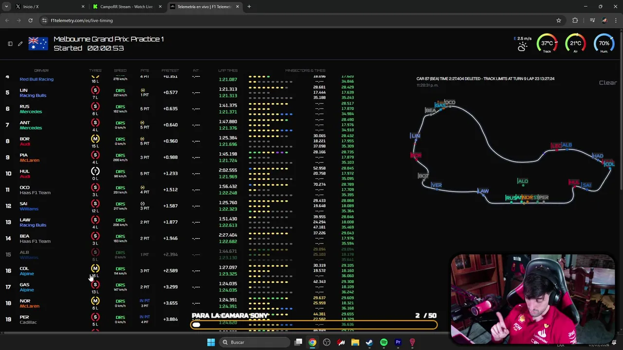The width and height of the screenshot is (623, 350).
Task: Click the CAR 87 deleted lap time message
Action: coord(485,79)
